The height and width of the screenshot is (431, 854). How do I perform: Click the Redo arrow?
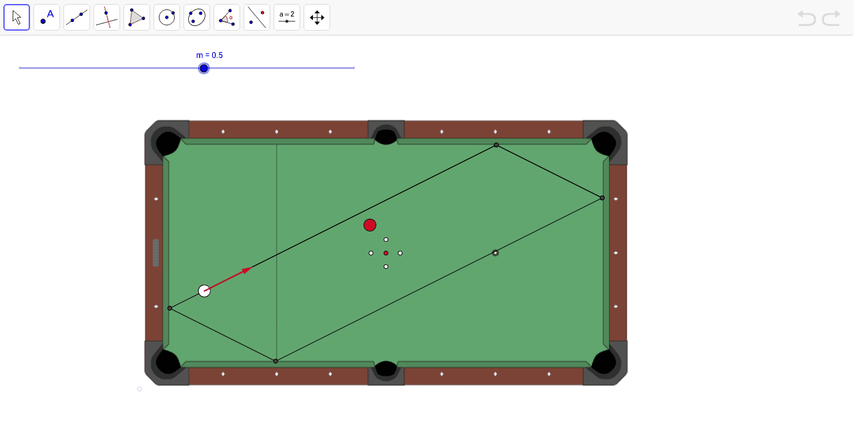(x=831, y=18)
